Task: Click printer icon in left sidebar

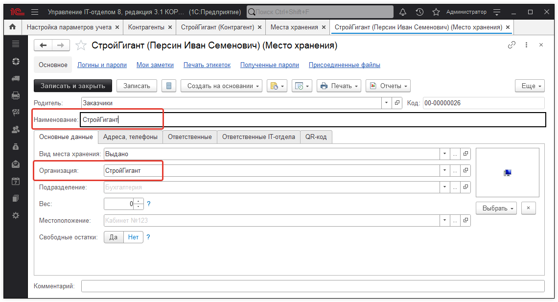Action: click(x=16, y=95)
